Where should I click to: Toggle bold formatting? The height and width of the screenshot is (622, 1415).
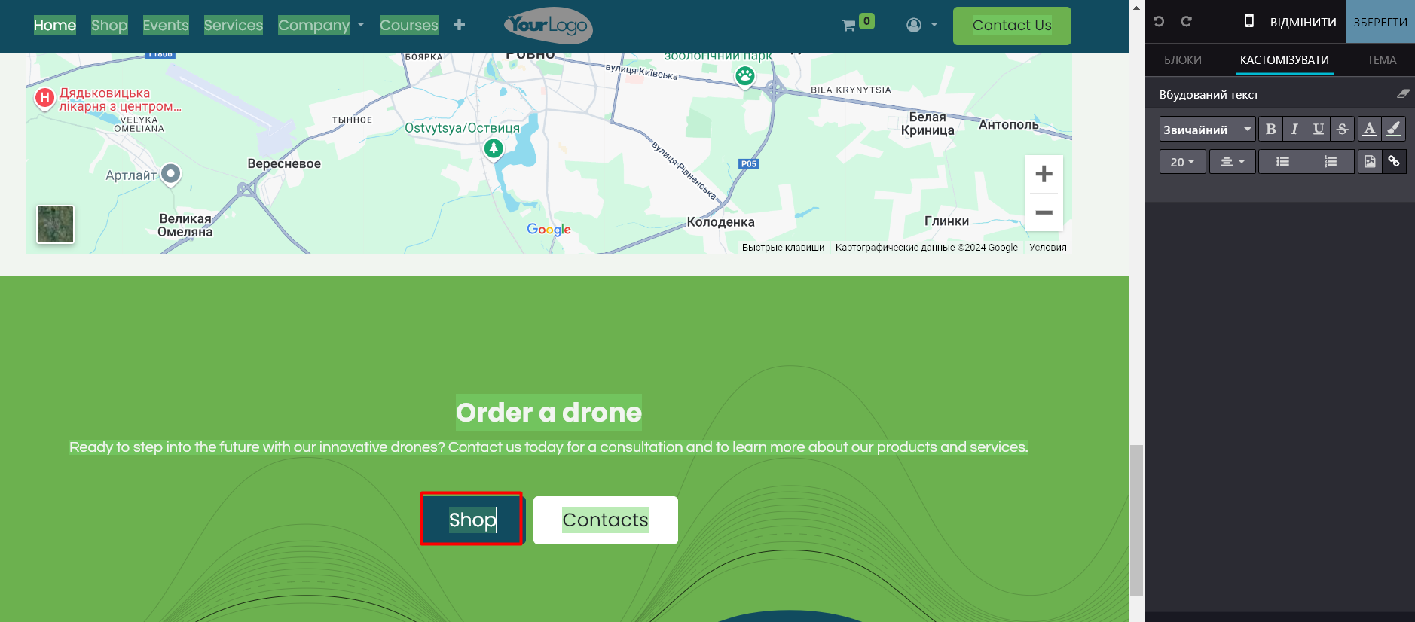tap(1270, 129)
